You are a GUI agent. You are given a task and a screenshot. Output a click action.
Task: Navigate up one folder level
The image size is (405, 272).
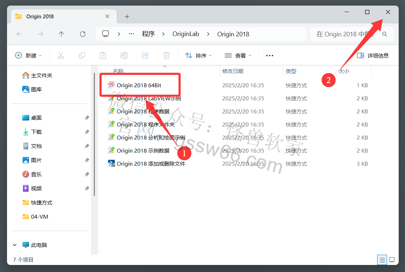tap(61, 34)
